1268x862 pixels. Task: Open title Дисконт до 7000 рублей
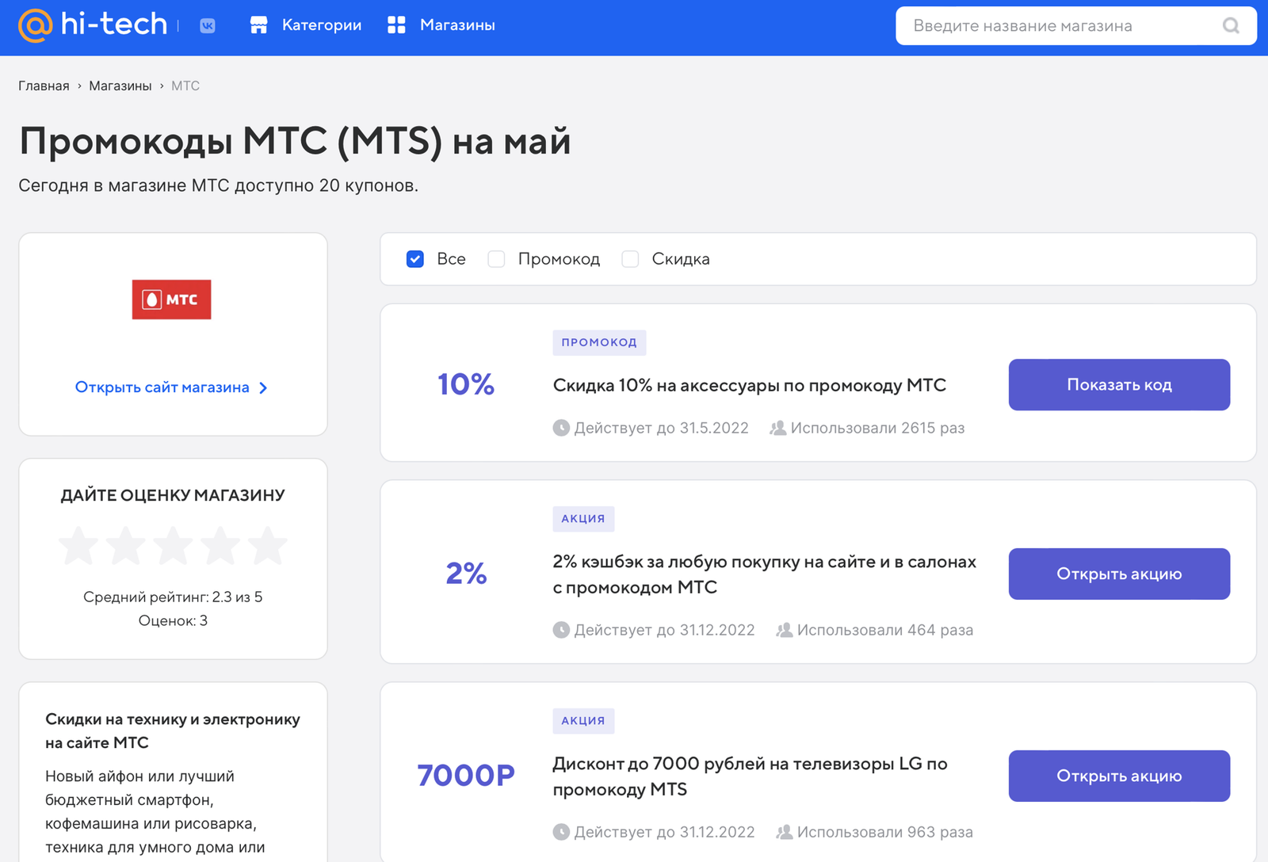(x=750, y=776)
